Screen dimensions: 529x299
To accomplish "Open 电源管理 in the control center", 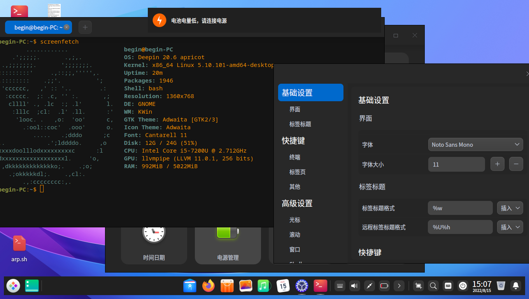I will [x=228, y=246].
